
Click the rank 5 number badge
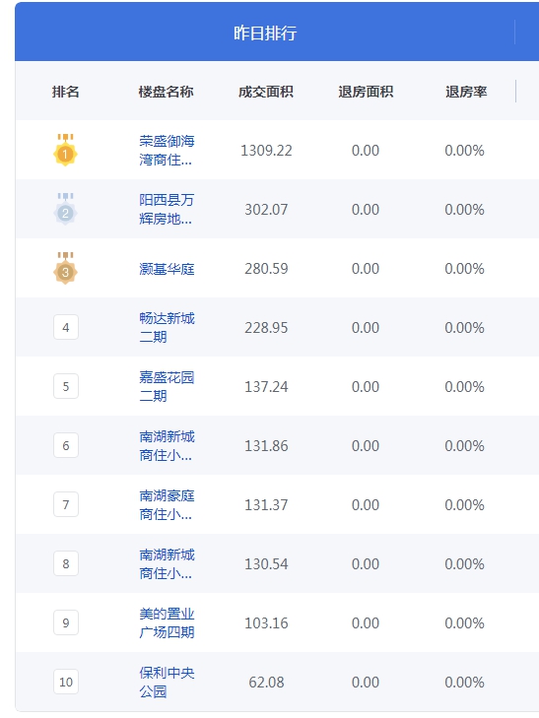pos(66,386)
